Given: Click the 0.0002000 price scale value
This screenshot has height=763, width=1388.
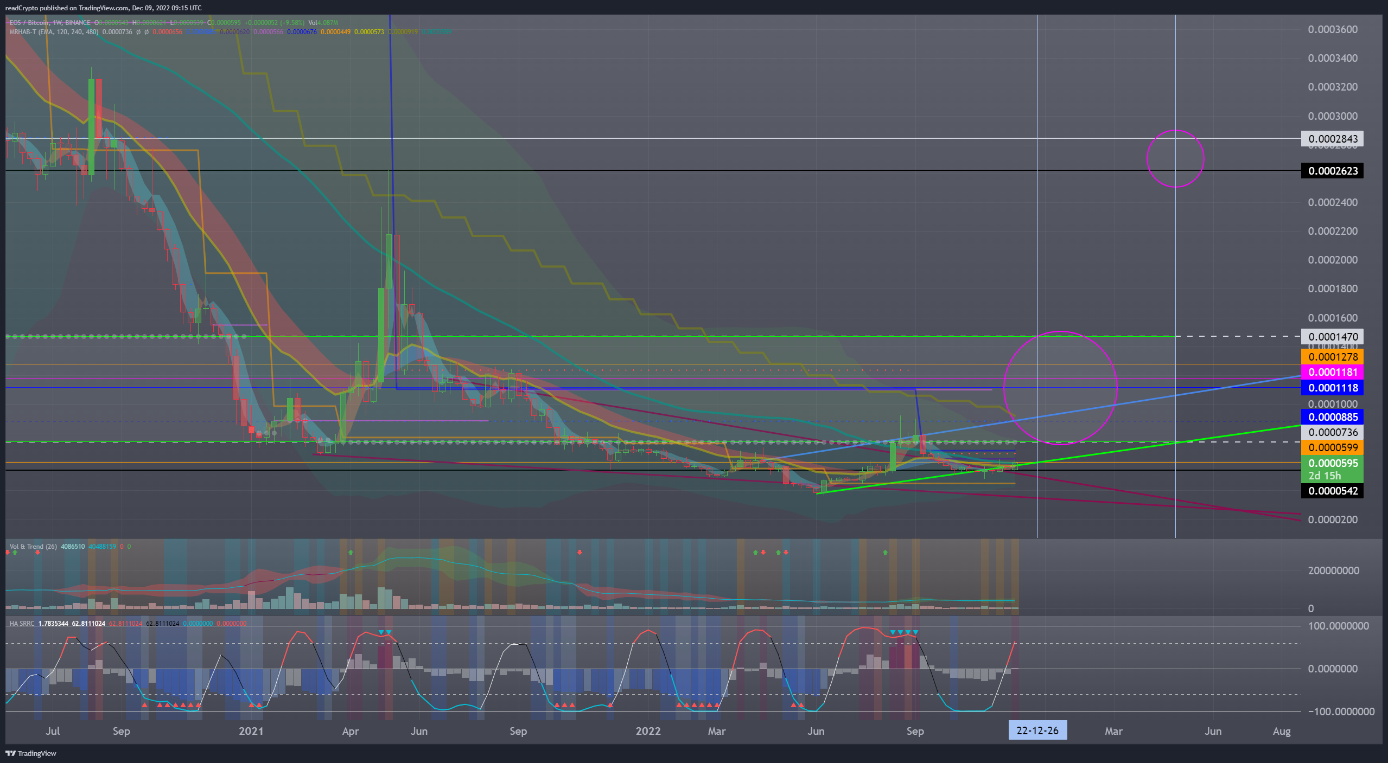Looking at the screenshot, I should click(1332, 260).
